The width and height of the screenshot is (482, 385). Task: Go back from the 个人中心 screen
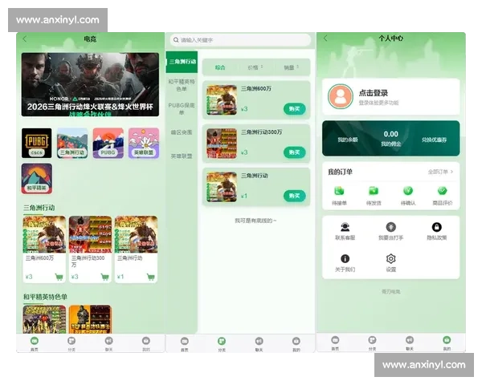pos(325,38)
